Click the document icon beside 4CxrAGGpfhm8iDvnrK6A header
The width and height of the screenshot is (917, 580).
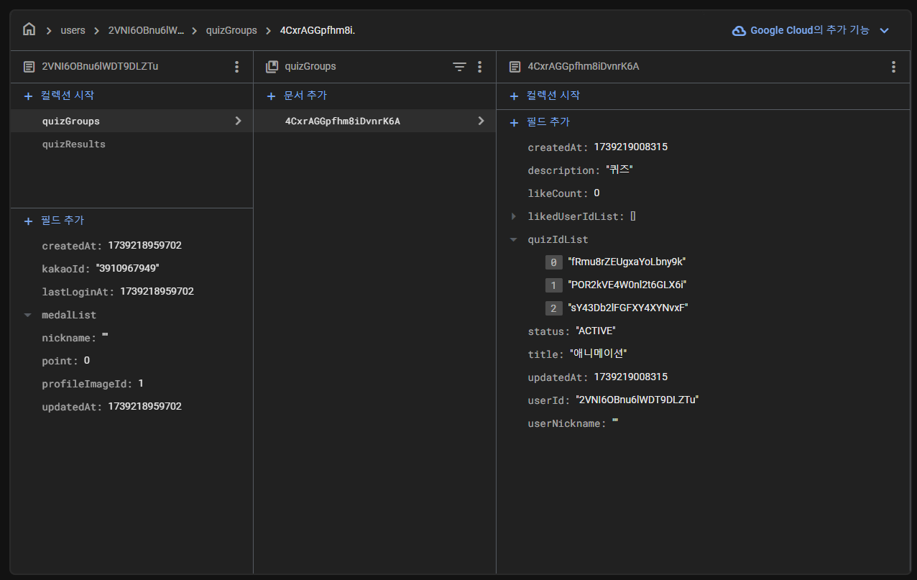515,67
